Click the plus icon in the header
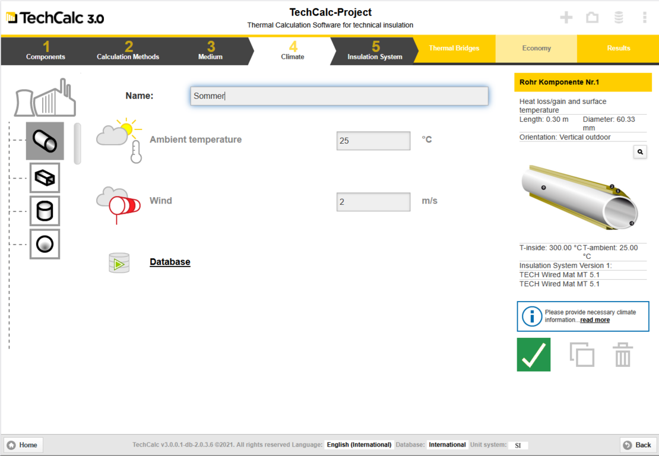The height and width of the screenshot is (456, 659). tap(566, 17)
